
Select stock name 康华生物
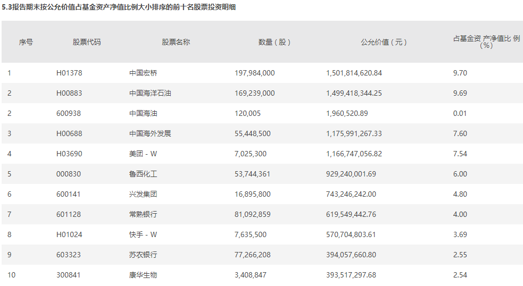click(x=143, y=275)
